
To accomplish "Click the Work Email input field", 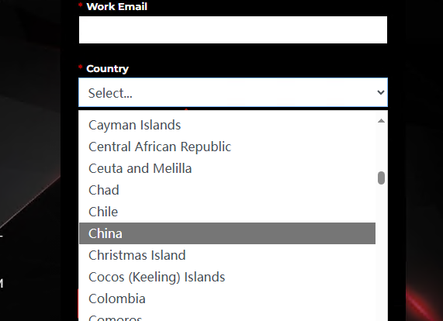I will coord(233,30).
